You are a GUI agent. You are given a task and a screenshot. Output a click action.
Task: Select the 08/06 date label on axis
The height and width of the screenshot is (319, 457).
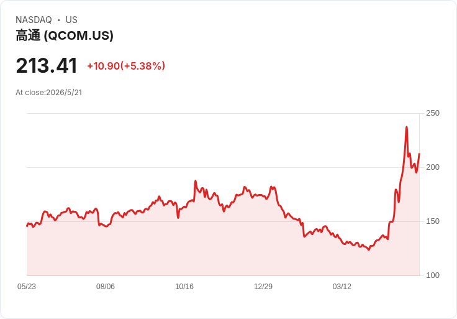[106, 287]
